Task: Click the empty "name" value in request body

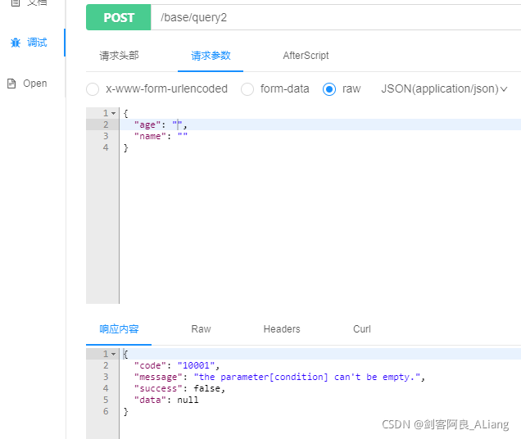Action: [183, 136]
